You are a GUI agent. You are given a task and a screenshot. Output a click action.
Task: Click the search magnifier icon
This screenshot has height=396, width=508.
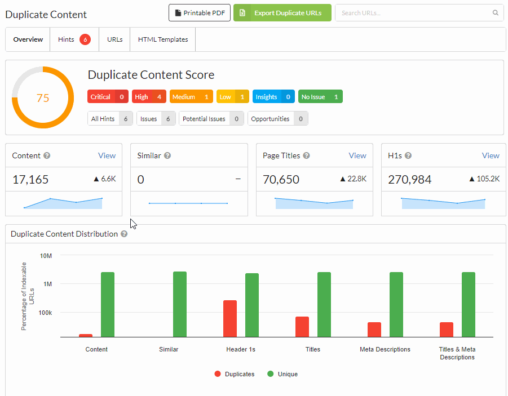[495, 12]
